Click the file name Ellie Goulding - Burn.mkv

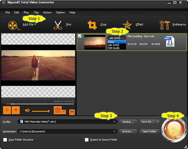pos(141,36)
